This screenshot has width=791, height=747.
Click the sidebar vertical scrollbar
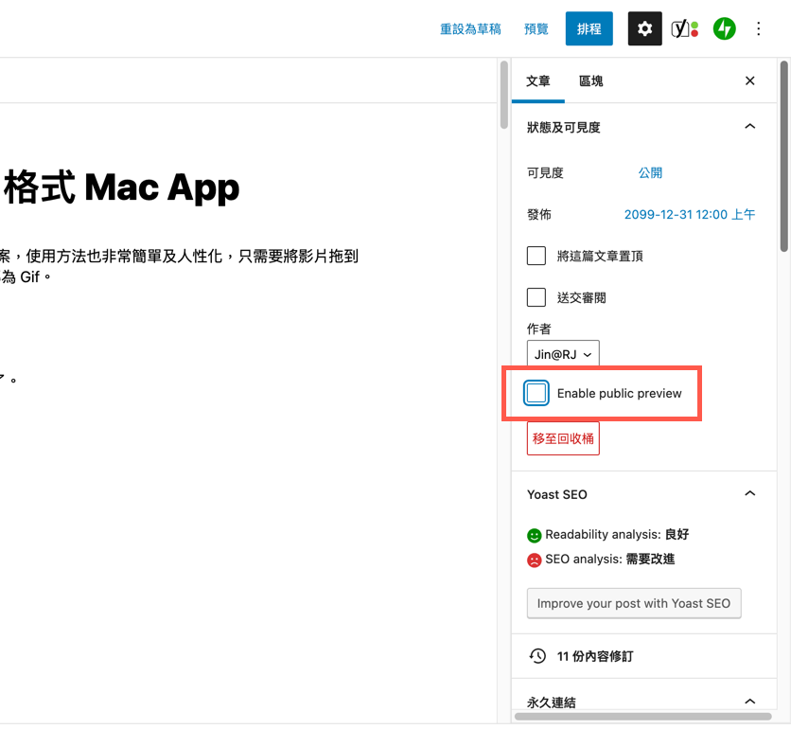click(784, 156)
